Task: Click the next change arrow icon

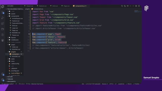Action: click(x=133, y=6)
